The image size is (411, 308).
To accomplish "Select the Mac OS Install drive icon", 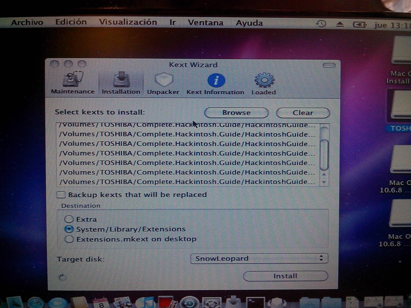I will [400, 60].
